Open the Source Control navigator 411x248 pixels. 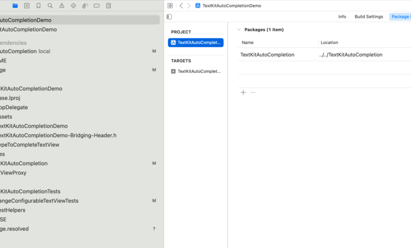click(x=27, y=6)
